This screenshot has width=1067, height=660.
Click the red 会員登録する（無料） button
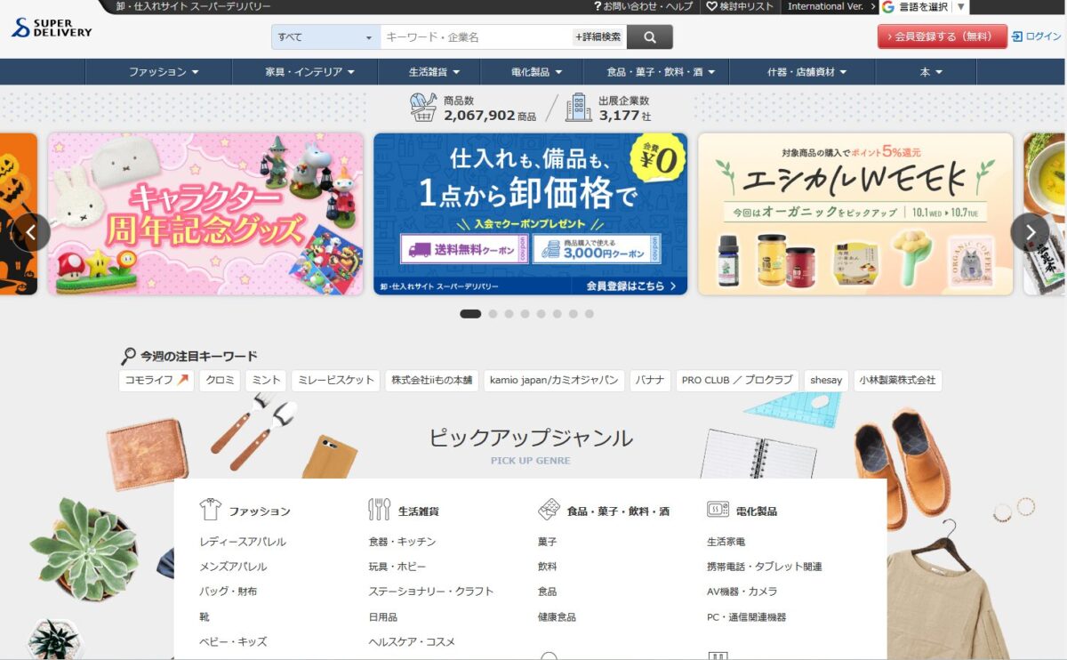click(x=942, y=36)
